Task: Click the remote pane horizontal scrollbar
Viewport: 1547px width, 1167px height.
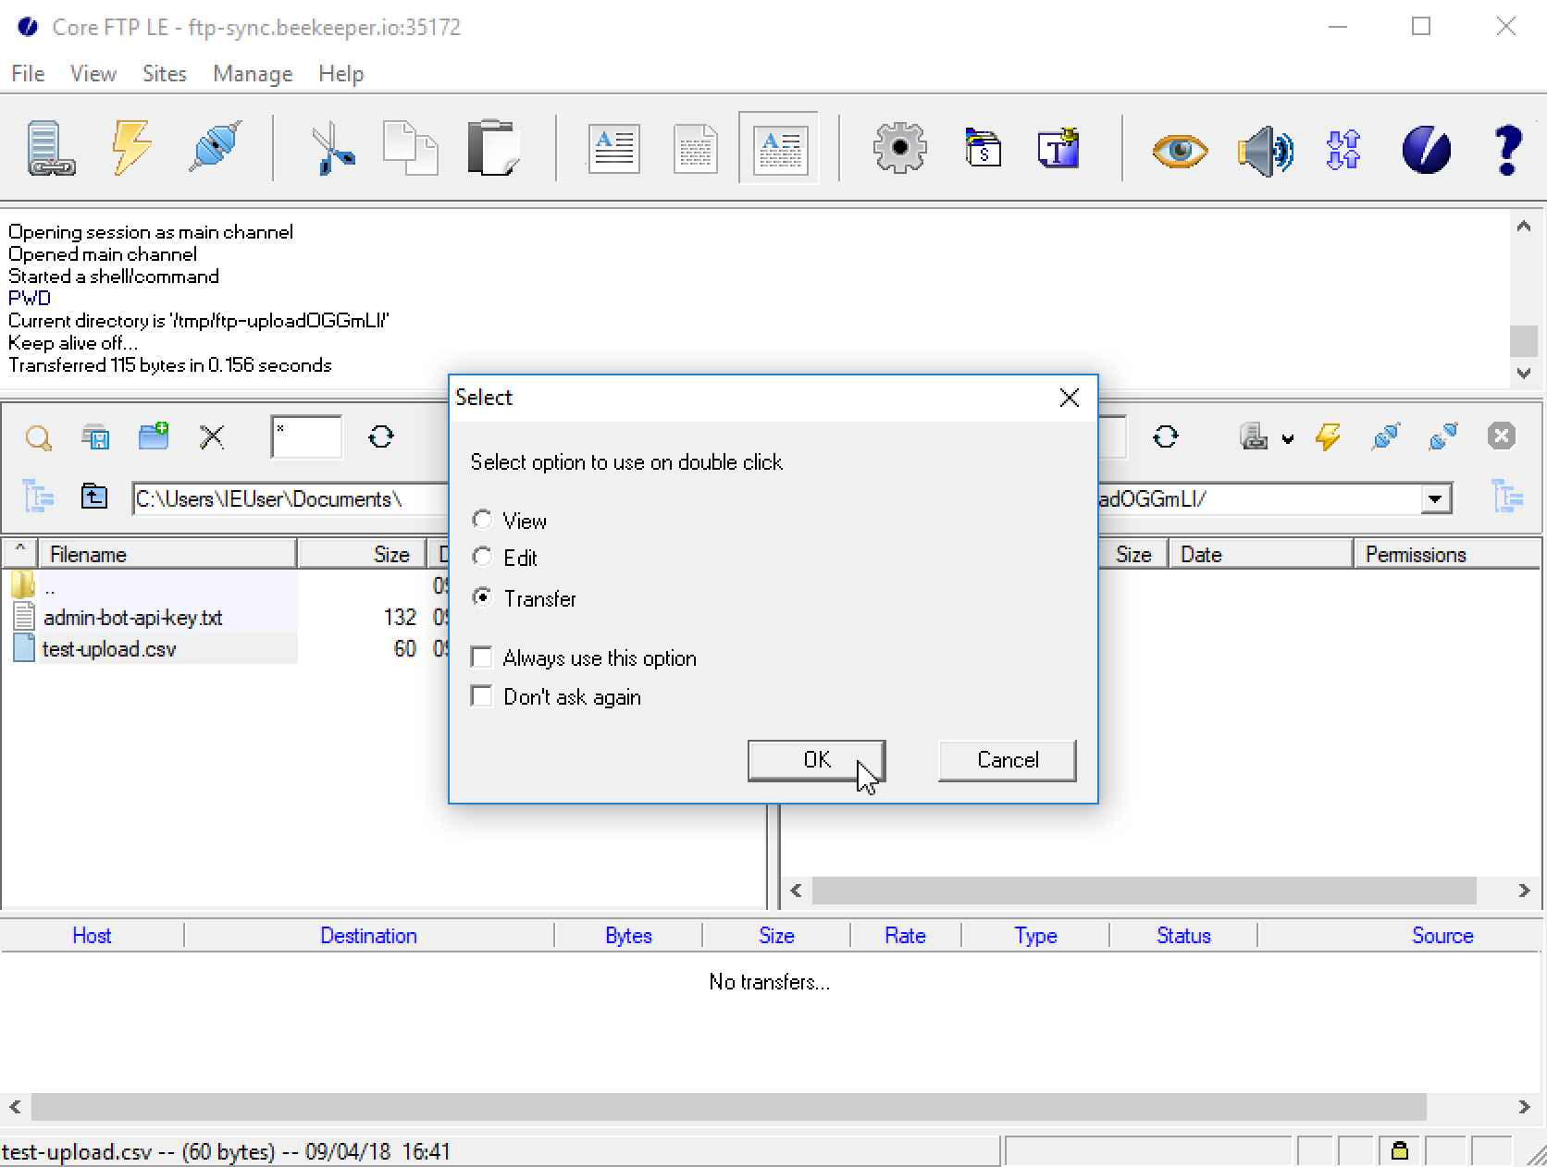Action: [1144, 891]
